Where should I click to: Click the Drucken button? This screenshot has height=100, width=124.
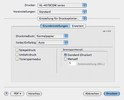(112, 94)
